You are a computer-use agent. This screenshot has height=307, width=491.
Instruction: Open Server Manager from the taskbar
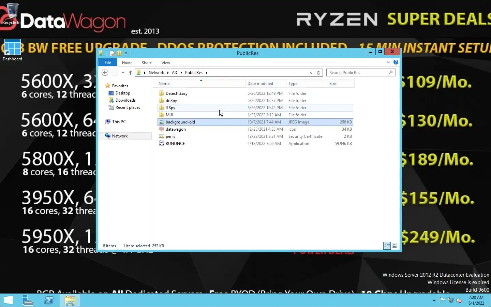click(27, 300)
